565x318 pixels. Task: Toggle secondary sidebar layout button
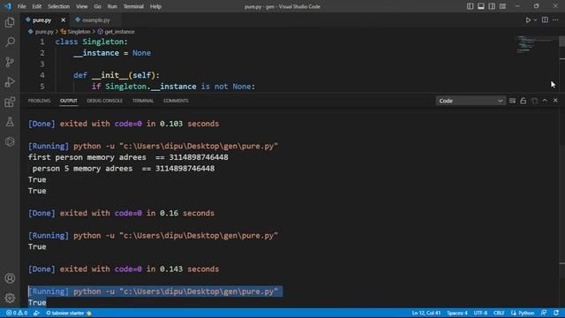(x=492, y=6)
